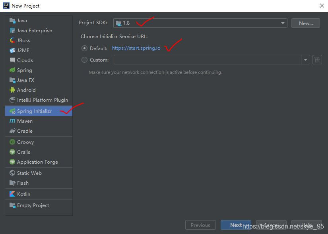Expand the Custom URL history dropdown arrow
This screenshot has width=328, height=234.
[x=305, y=60]
